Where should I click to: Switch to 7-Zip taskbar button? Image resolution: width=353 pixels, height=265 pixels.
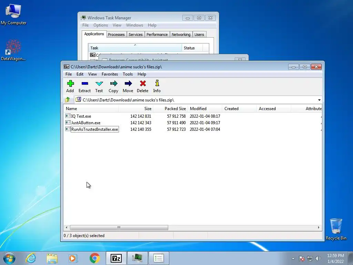point(116,258)
